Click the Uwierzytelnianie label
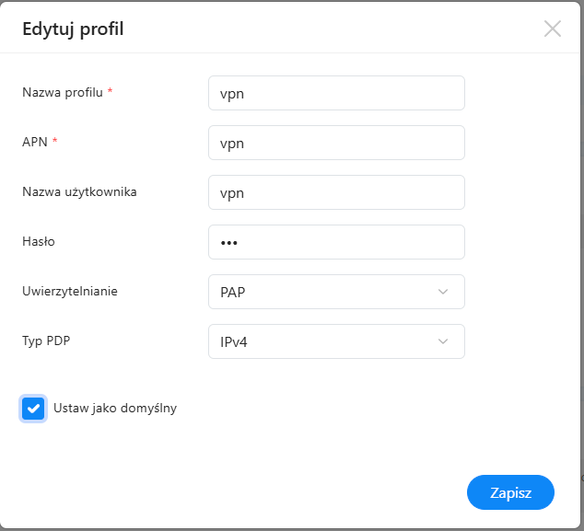Screen dimensions: 584x531 tap(69, 291)
